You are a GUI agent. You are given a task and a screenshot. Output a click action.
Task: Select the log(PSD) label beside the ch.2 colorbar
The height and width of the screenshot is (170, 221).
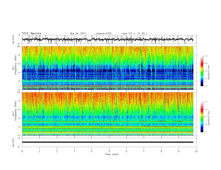pyautogui.click(x=209, y=118)
